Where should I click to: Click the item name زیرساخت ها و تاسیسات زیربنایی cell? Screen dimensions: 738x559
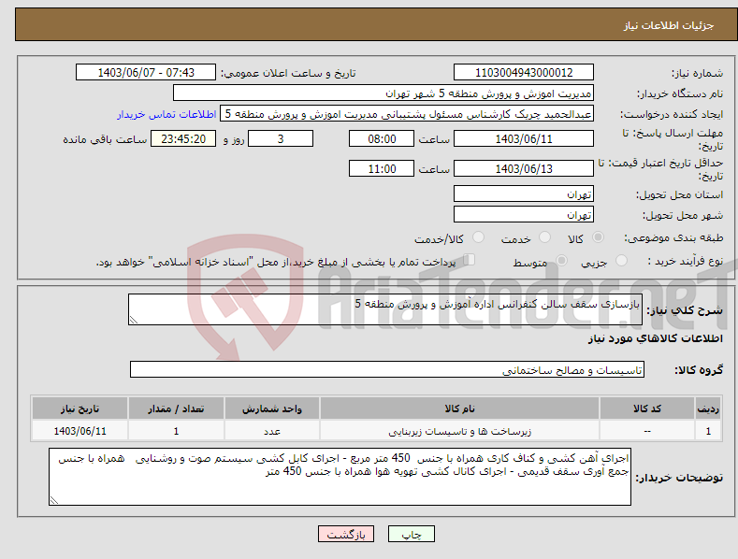[x=459, y=431]
